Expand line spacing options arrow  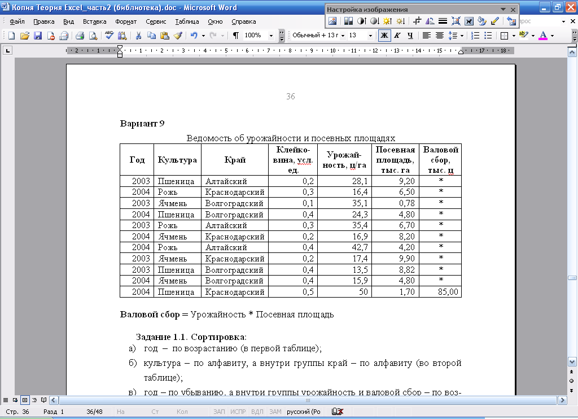(462, 36)
